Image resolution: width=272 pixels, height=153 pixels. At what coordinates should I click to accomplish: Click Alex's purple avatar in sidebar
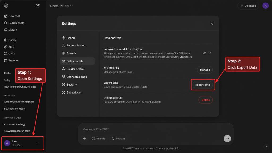point(7,143)
